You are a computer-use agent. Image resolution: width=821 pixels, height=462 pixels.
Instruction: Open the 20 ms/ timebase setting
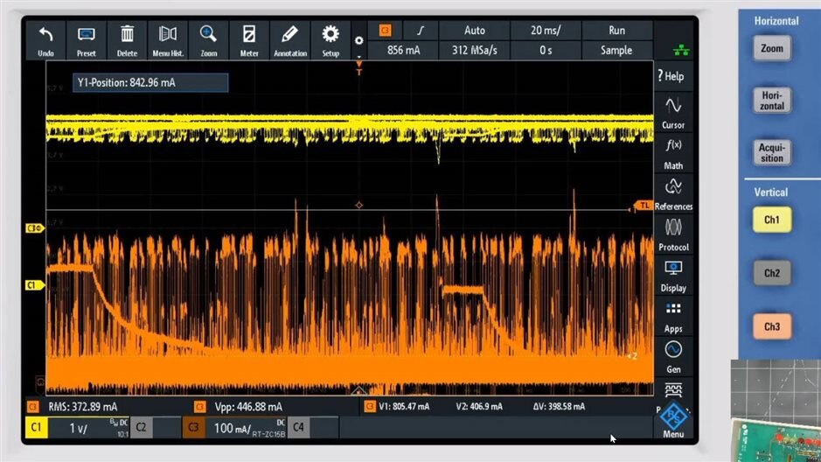pyautogui.click(x=546, y=30)
